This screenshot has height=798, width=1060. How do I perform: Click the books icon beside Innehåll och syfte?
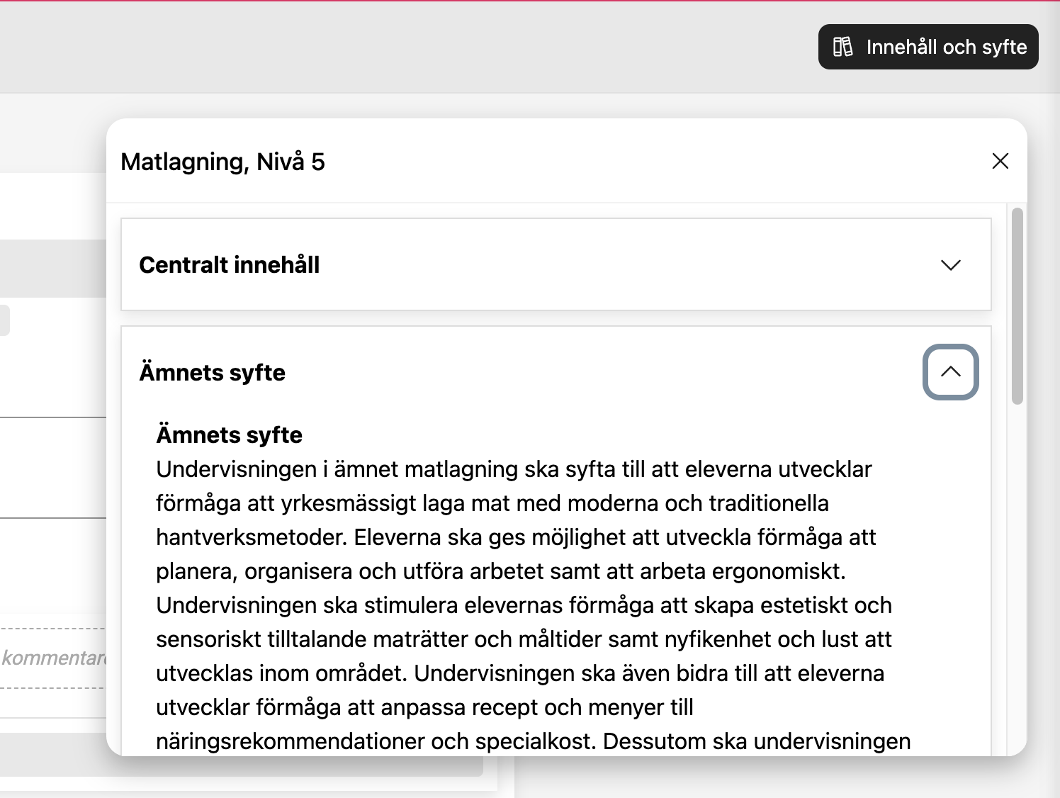click(842, 47)
